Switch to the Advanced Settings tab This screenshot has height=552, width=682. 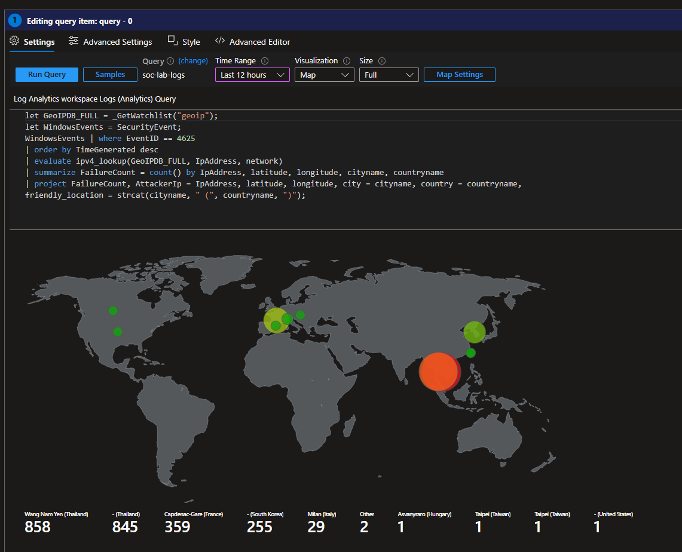(x=110, y=42)
